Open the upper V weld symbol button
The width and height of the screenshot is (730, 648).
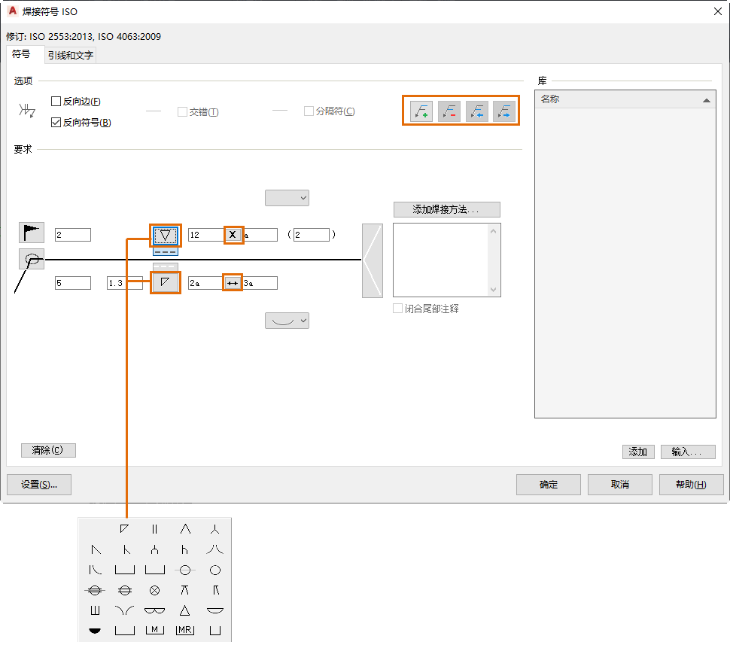166,236
